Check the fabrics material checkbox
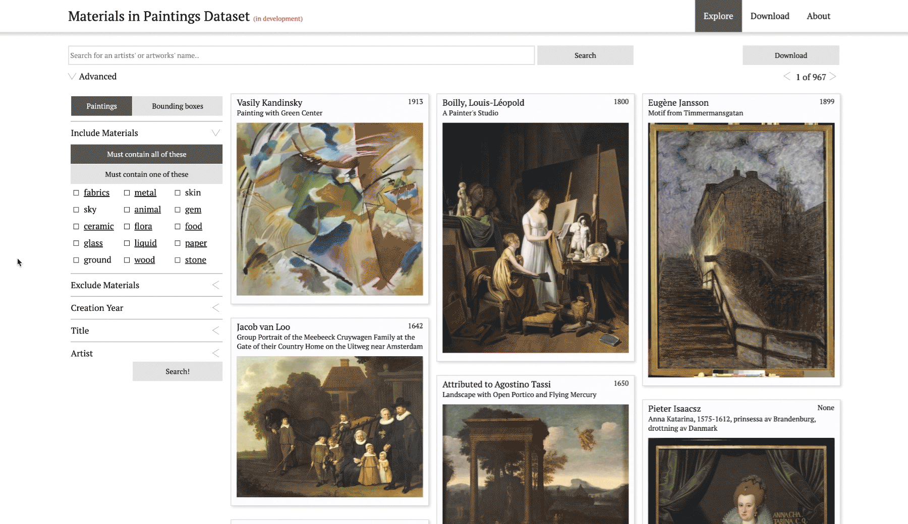 76,192
